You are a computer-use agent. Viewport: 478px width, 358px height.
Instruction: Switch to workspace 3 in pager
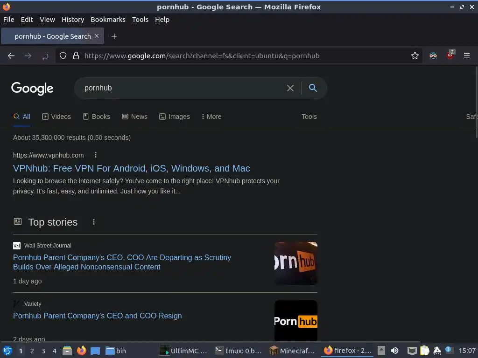(43, 351)
